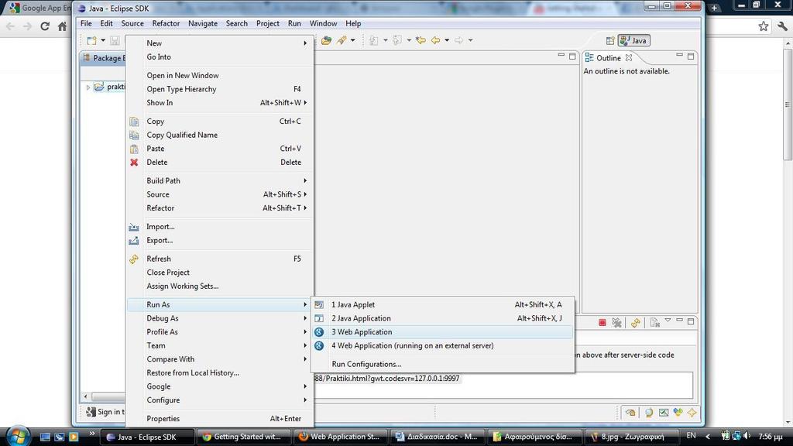Click the Clear document icon in bottom view
This screenshot has width=793, height=446.
click(x=654, y=322)
